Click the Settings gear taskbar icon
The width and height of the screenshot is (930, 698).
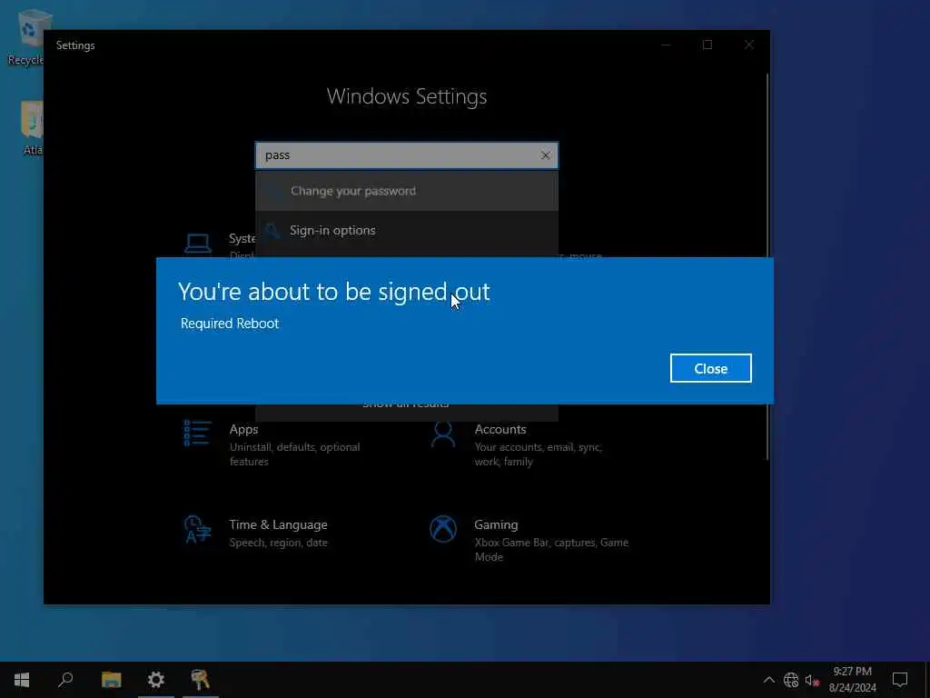156,680
